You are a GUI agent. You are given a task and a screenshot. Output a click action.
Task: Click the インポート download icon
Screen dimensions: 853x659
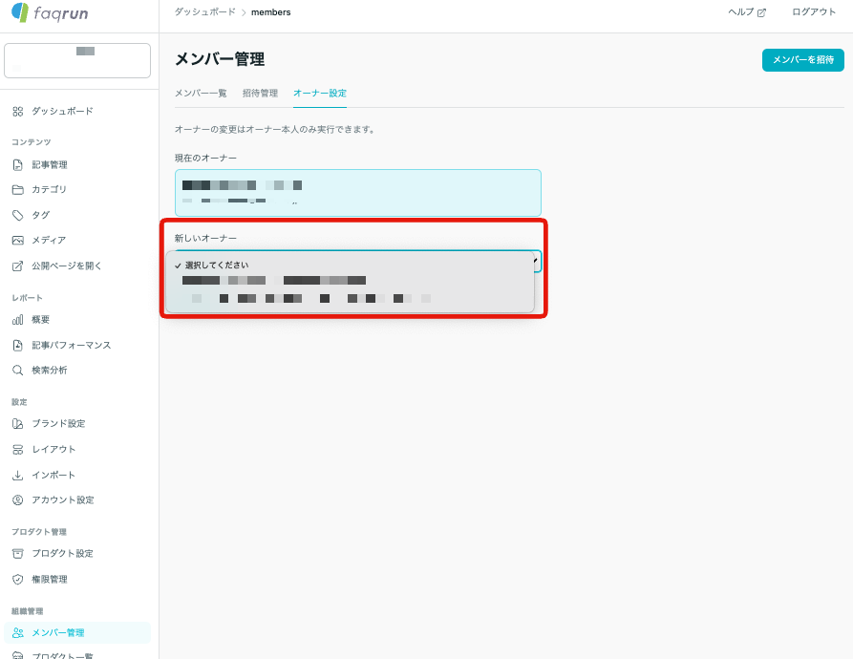coord(18,476)
